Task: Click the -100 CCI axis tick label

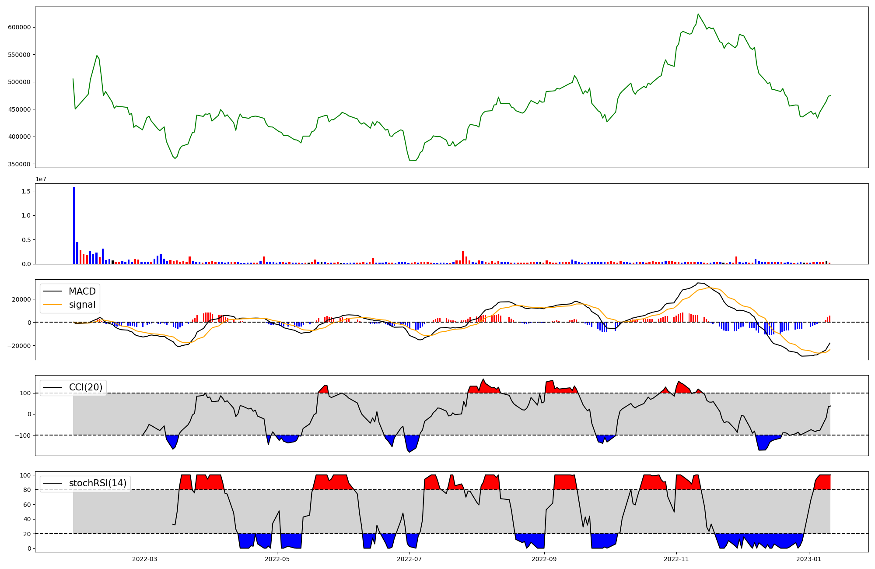Action: (22, 436)
